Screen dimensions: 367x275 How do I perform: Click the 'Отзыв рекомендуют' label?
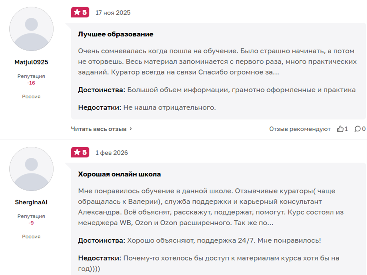pyautogui.click(x=300, y=129)
